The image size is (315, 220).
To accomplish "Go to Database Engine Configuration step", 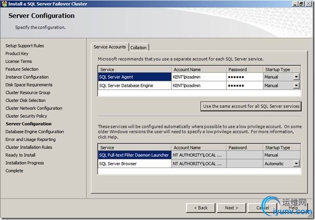I will click(35, 132).
